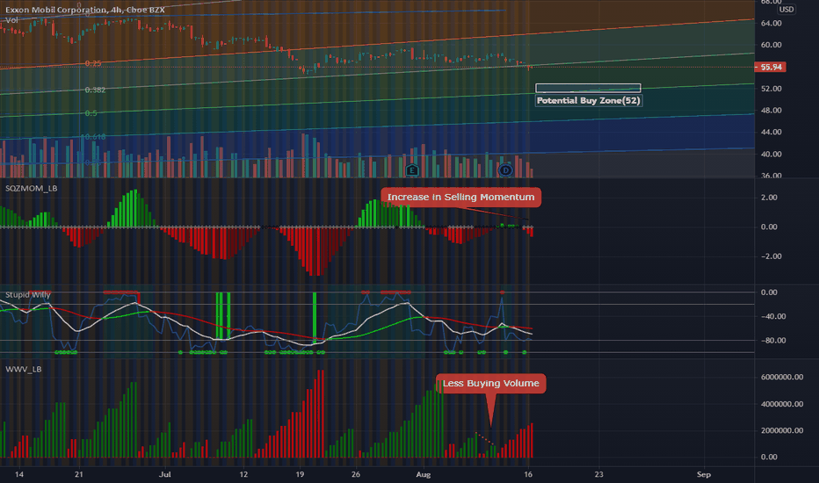Click the '14' date on time axis
The image size is (819, 483).
point(19,474)
